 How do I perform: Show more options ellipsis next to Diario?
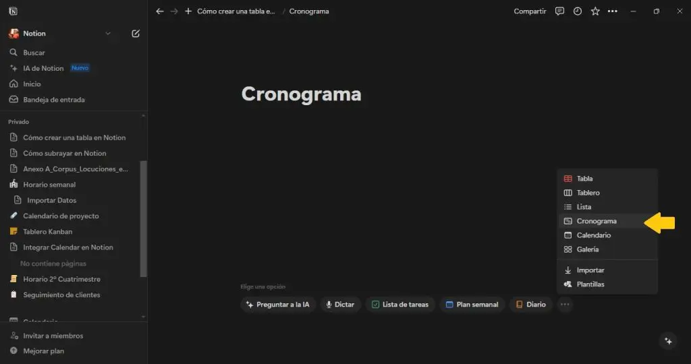pos(565,304)
